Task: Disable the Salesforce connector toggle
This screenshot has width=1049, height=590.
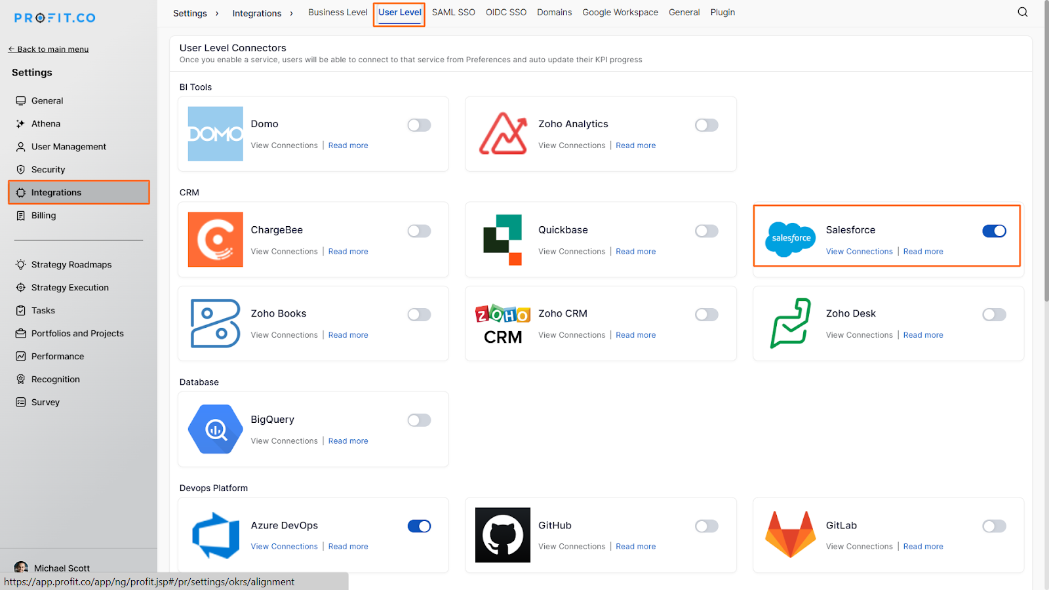Action: pos(994,231)
